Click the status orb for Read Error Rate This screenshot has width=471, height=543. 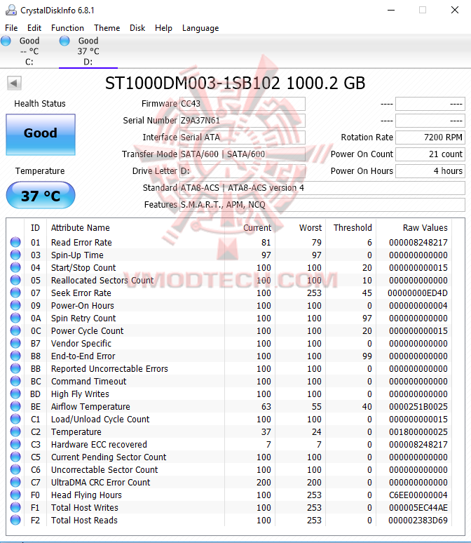click(15, 242)
